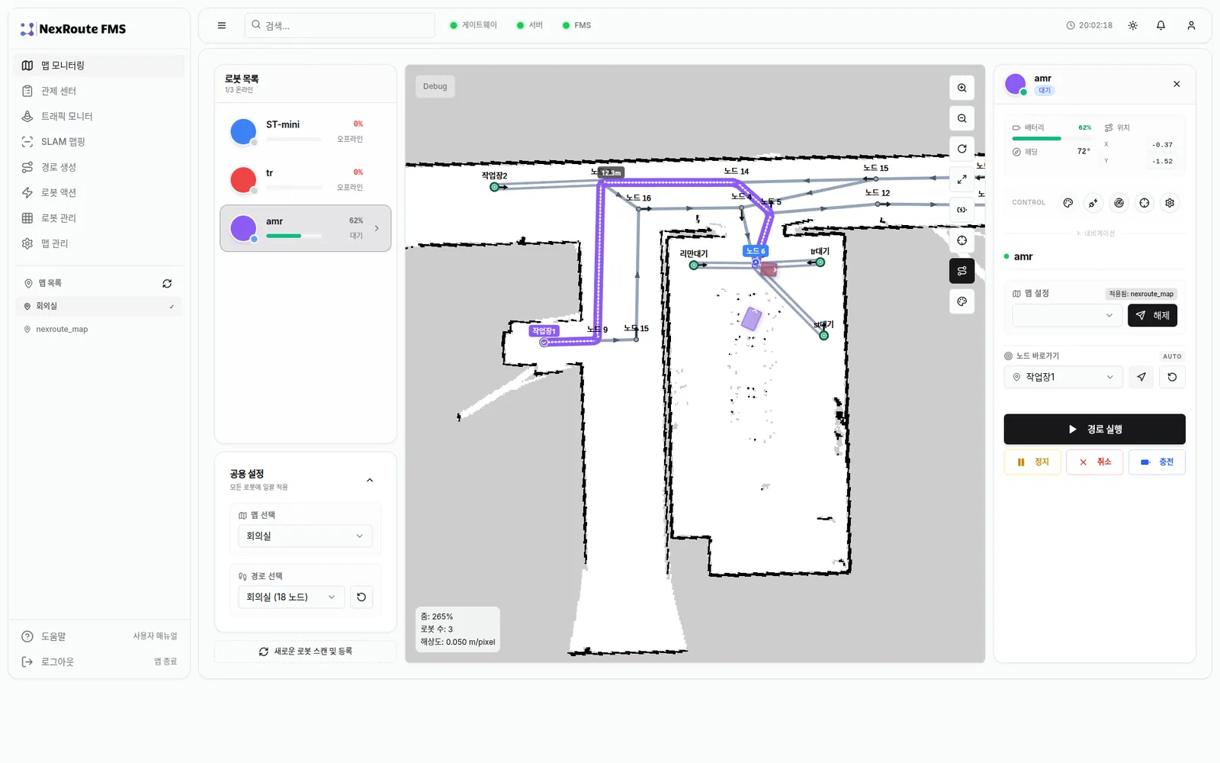Toggle the route path display map tool
Image resolution: width=1220 pixels, height=763 pixels.
[962, 271]
